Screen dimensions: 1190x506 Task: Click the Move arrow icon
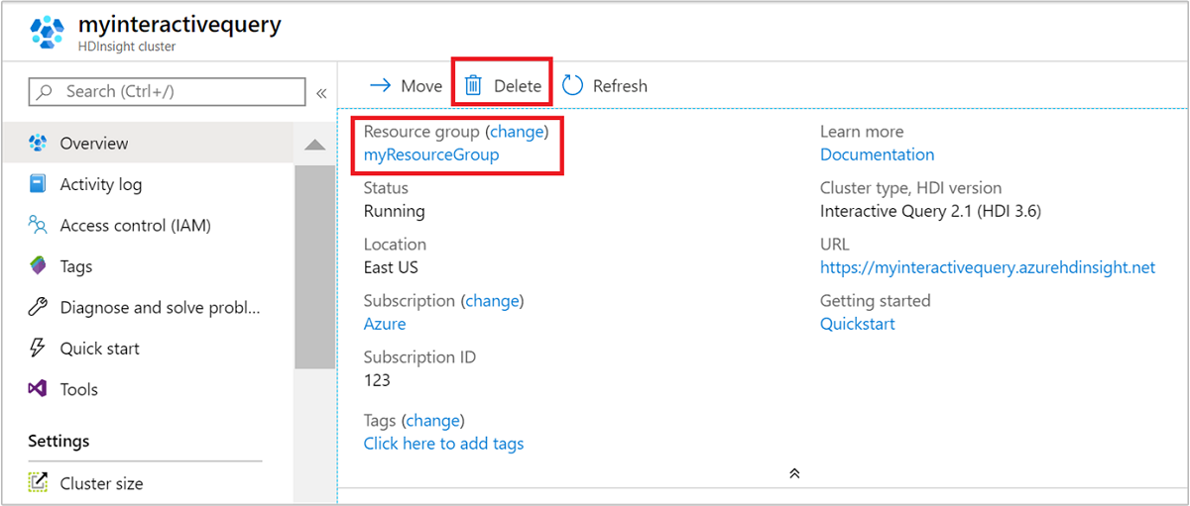(x=380, y=86)
